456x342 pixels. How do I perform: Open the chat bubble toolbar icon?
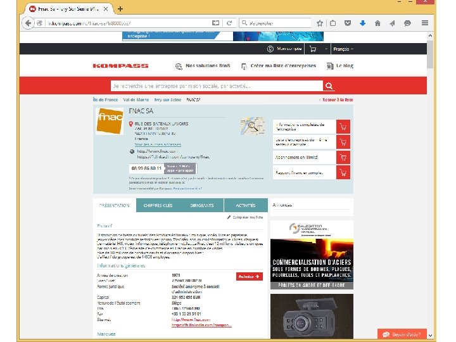407,23
